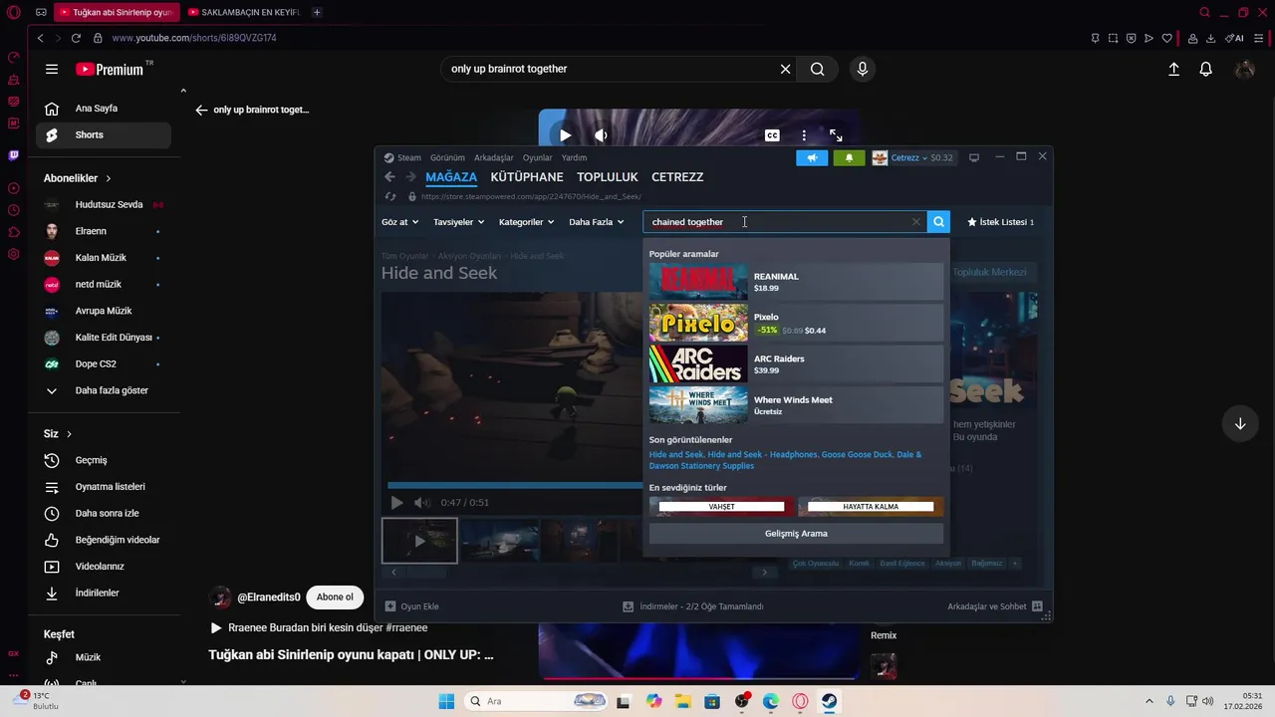Screen dimensions: 1275x717
Task: Switch to the MAĞAZA tab
Action: click(x=451, y=177)
